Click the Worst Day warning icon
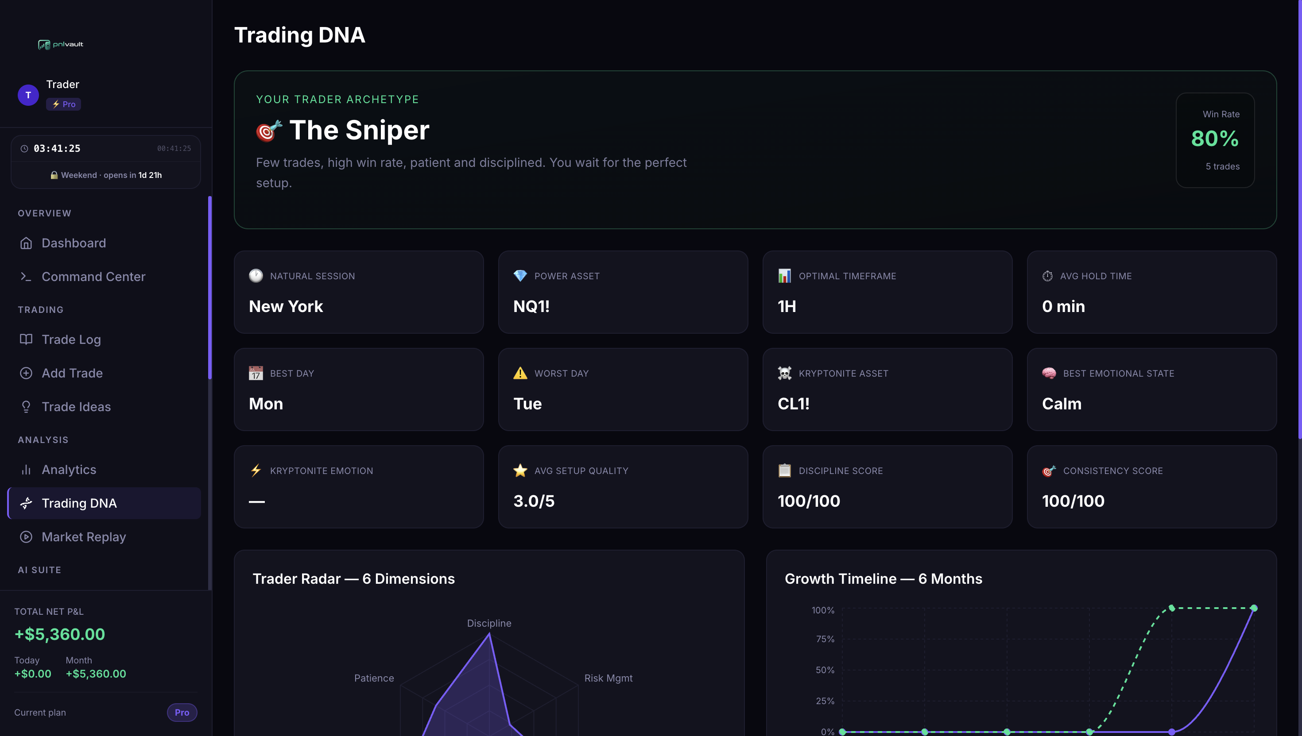The width and height of the screenshot is (1302, 736). [x=520, y=373]
